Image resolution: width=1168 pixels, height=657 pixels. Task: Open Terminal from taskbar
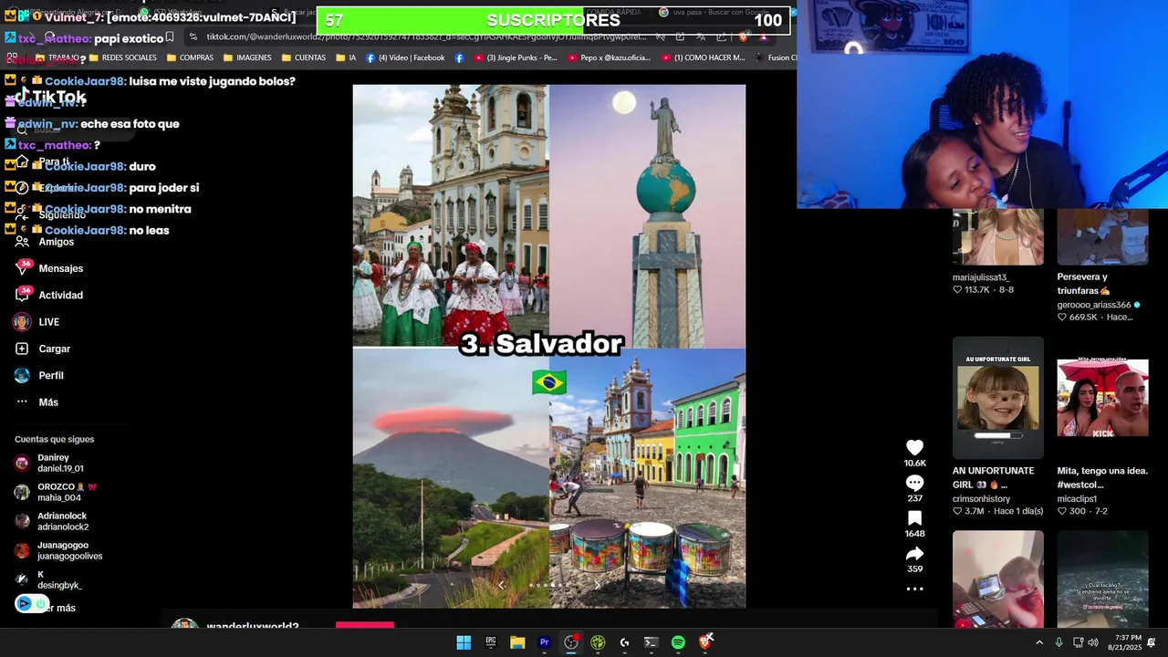click(x=651, y=642)
